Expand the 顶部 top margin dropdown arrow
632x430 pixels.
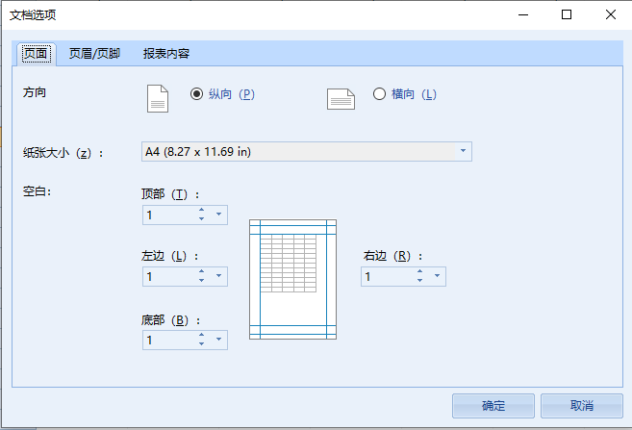[219, 215]
